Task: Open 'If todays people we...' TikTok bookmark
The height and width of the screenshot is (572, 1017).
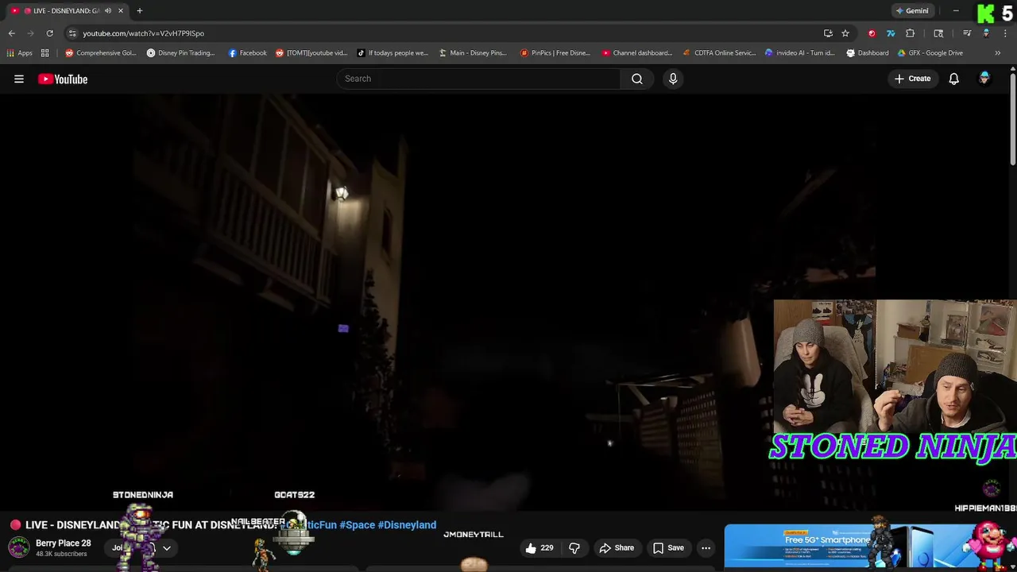Action: 392,53
